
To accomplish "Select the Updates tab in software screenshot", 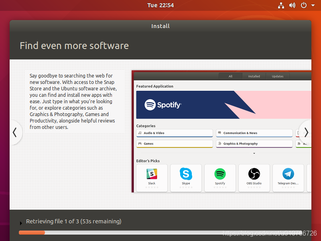I will point(278,76).
